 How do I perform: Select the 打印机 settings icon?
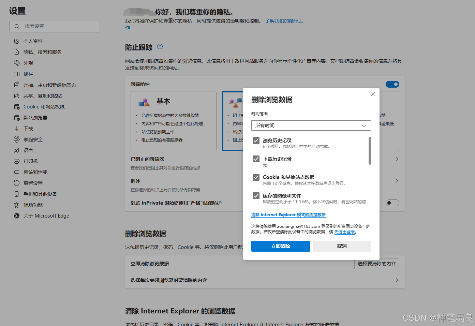(x=17, y=161)
